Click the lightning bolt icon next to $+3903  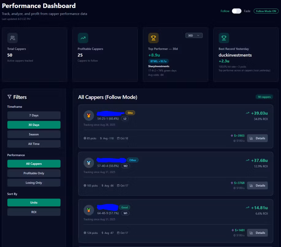click(x=232, y=136)
